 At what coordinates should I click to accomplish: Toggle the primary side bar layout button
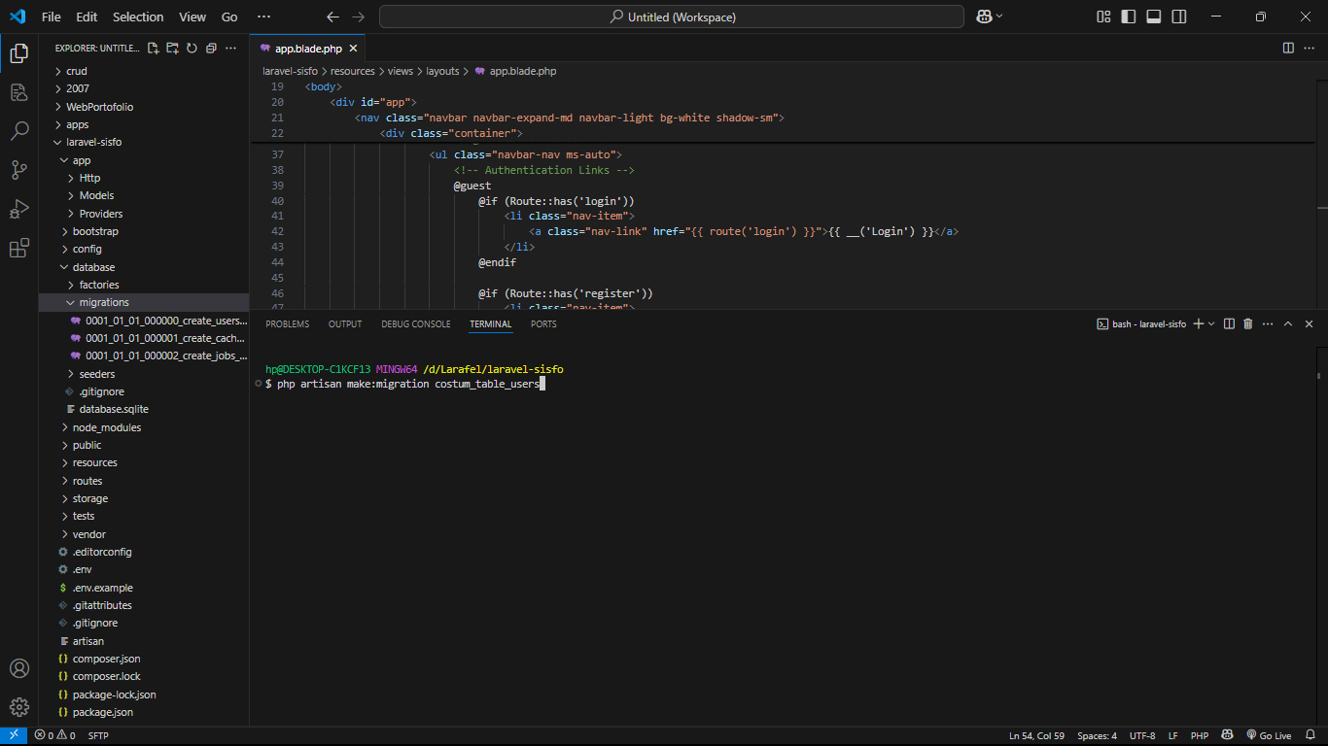tap(1128, 17)
